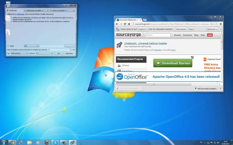Viewport: 233px width, 145px height.
Task: Open the downloaded file item's arrow menu
Action: [x=142, y=88]
